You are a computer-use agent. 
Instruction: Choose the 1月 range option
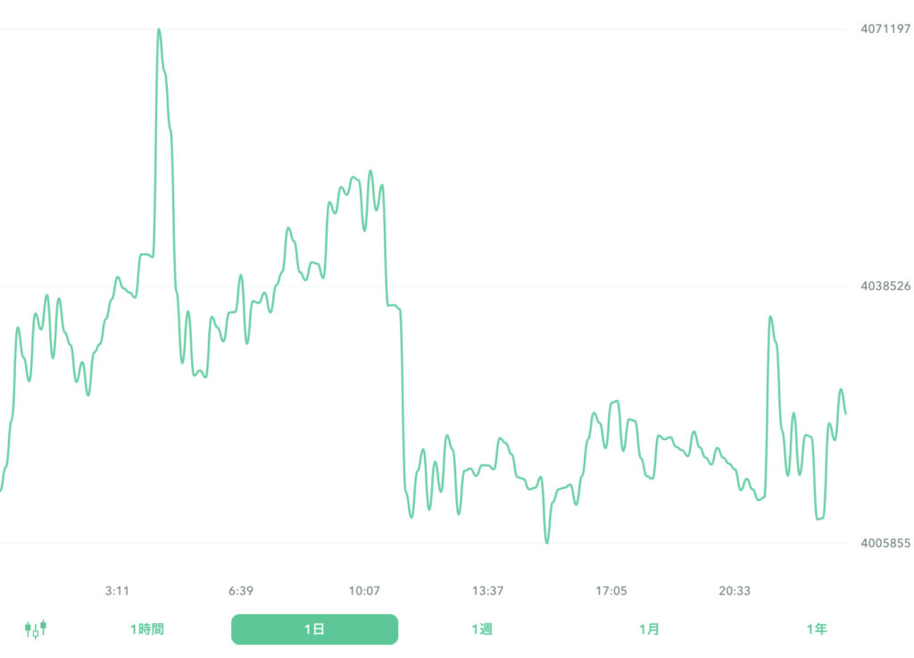coord(649,629)
